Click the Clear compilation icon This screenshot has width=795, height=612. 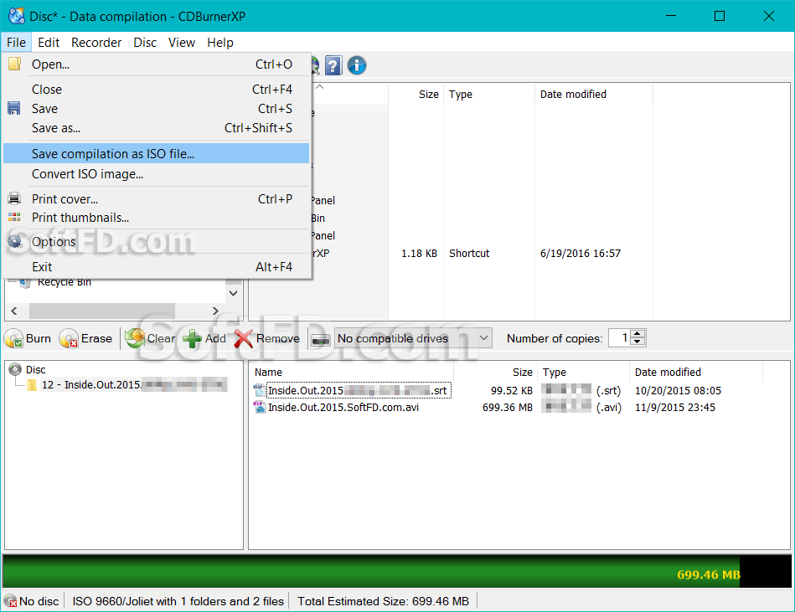coord(135,338)
